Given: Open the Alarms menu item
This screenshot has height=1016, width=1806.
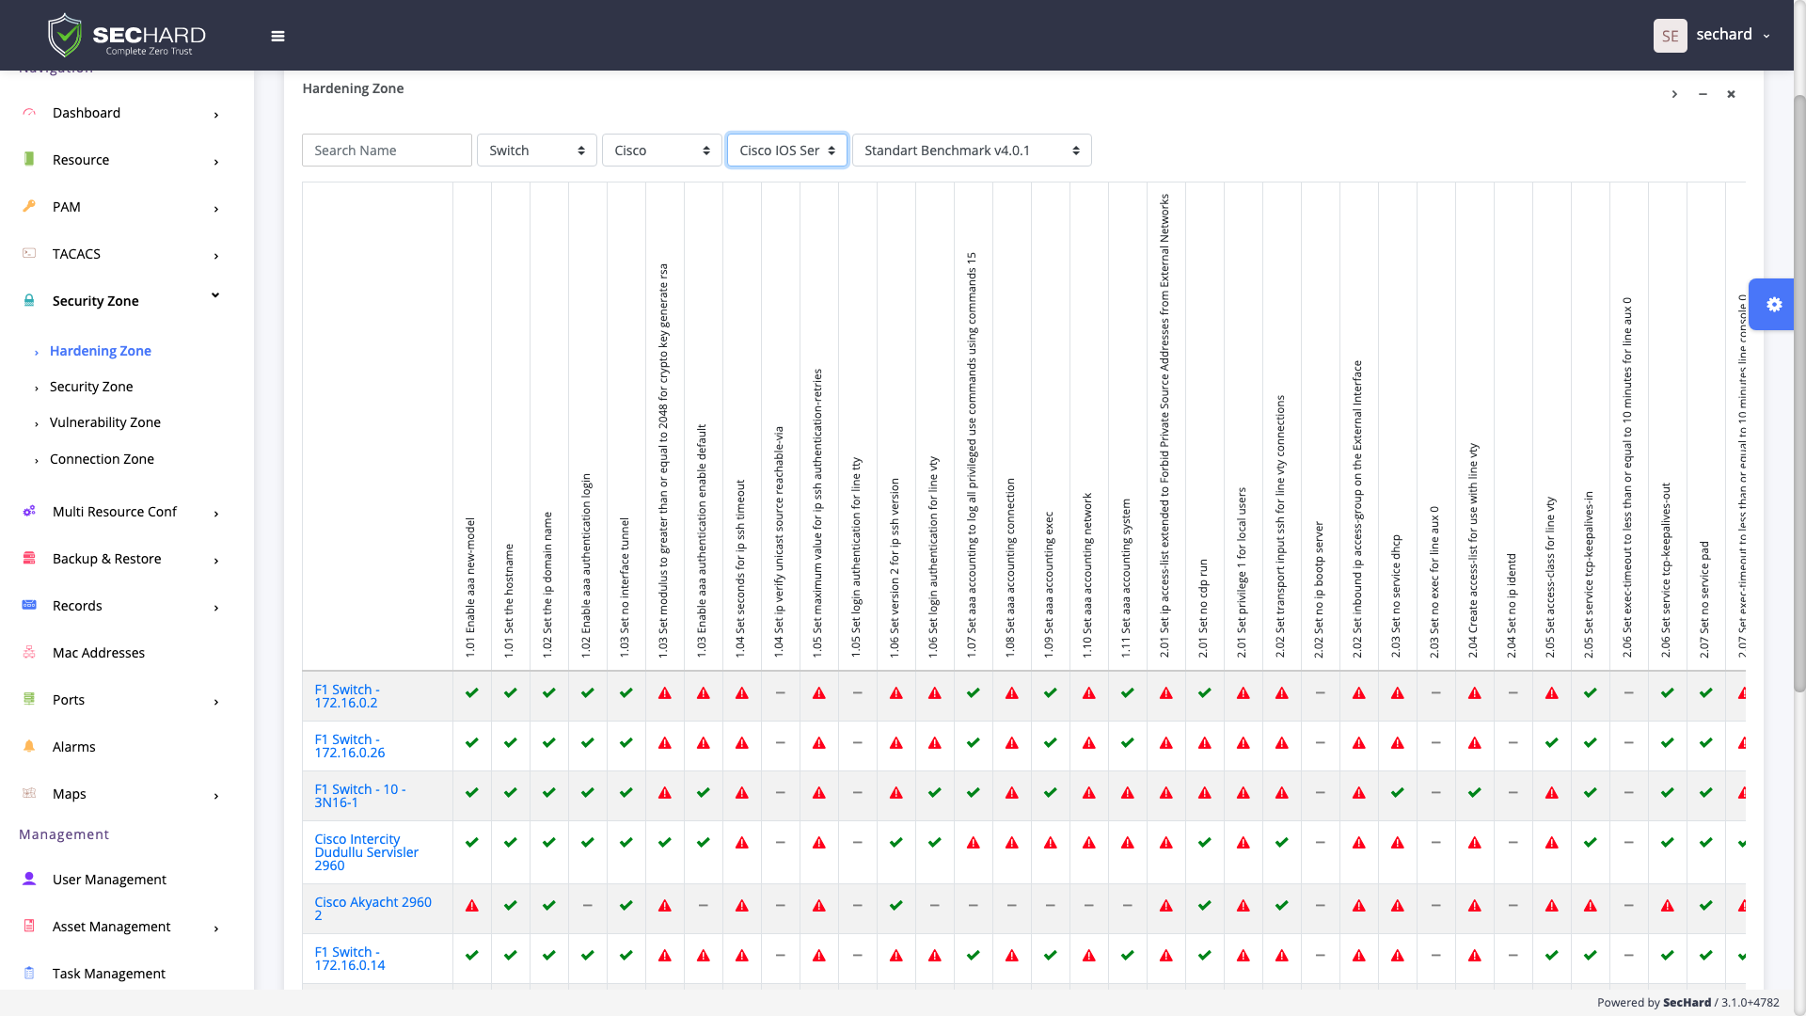Looking at the screenshot, I should click(x=74, y=747).
